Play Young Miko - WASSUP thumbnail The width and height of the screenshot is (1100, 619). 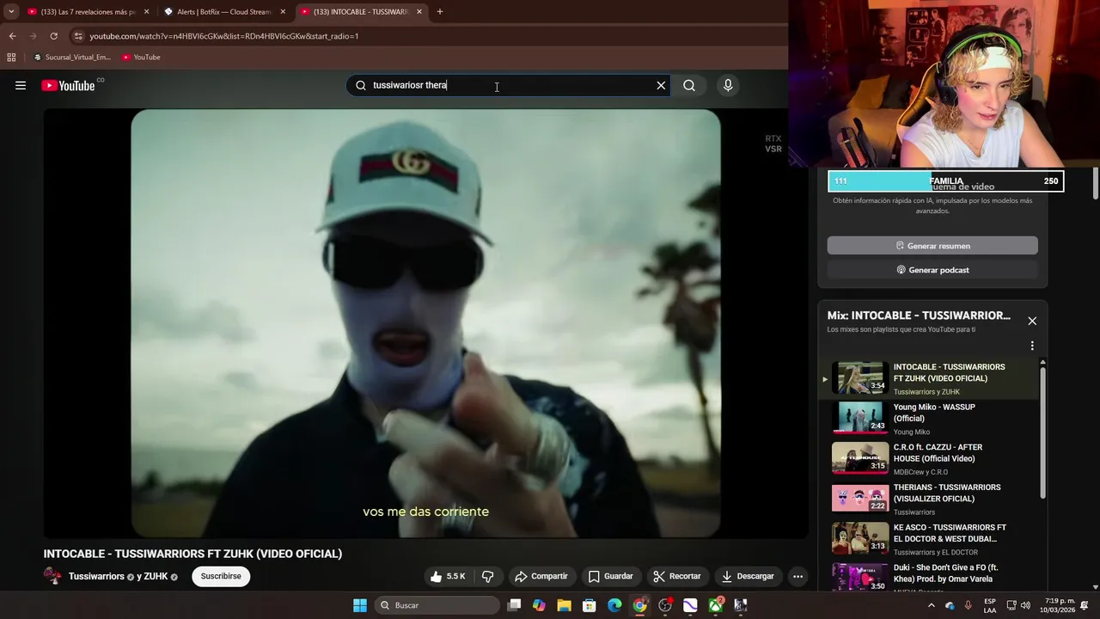pos(860,418)
